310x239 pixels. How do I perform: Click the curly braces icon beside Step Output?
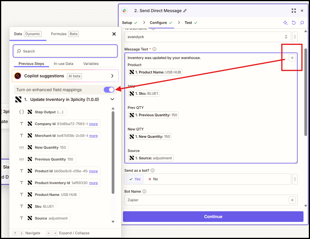(22, 112)
